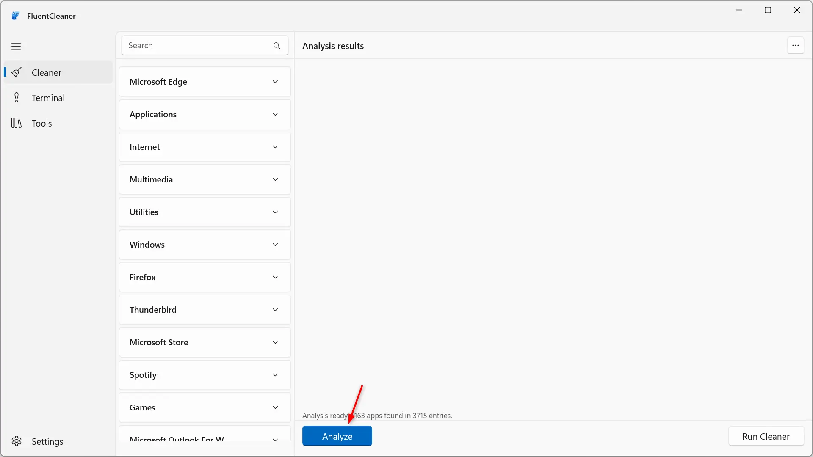Click the Internet category label
The height and width of the screenshot is (457, 813).
click(x=145, y=147)
